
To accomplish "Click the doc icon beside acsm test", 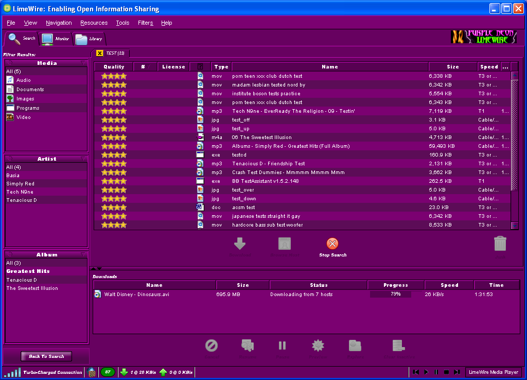I will (200, 207).
